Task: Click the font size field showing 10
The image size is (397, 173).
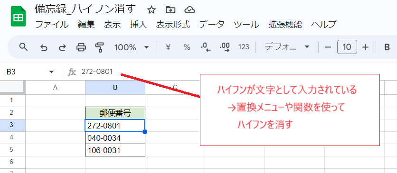Action: point(347,47)
